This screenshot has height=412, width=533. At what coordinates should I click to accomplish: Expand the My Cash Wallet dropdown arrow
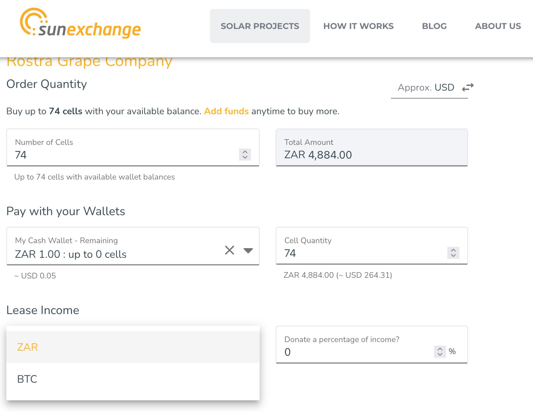pyautogui.click(x=248, y=250)
